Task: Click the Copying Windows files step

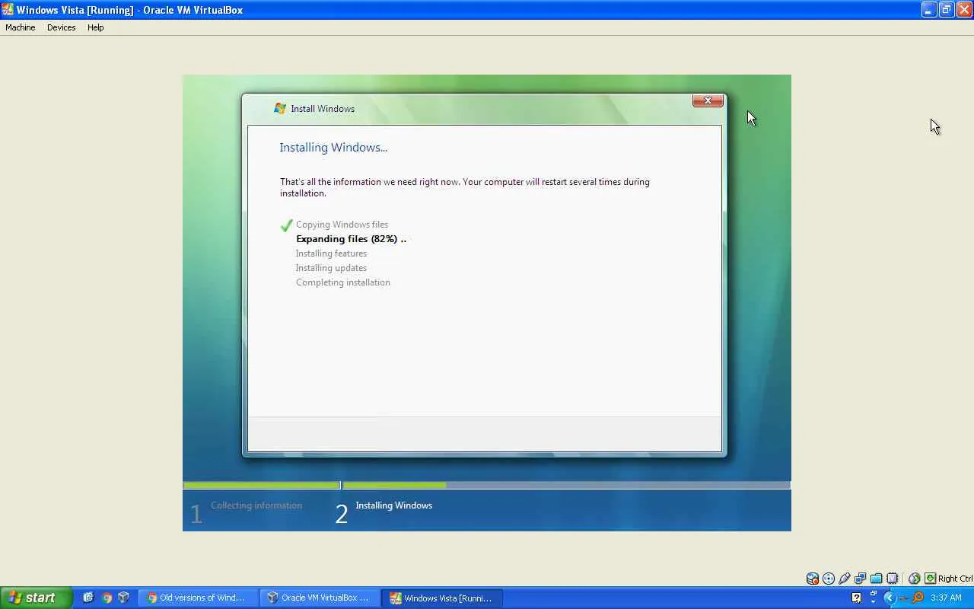Action: pyautogui.click(x=342, y=225)
